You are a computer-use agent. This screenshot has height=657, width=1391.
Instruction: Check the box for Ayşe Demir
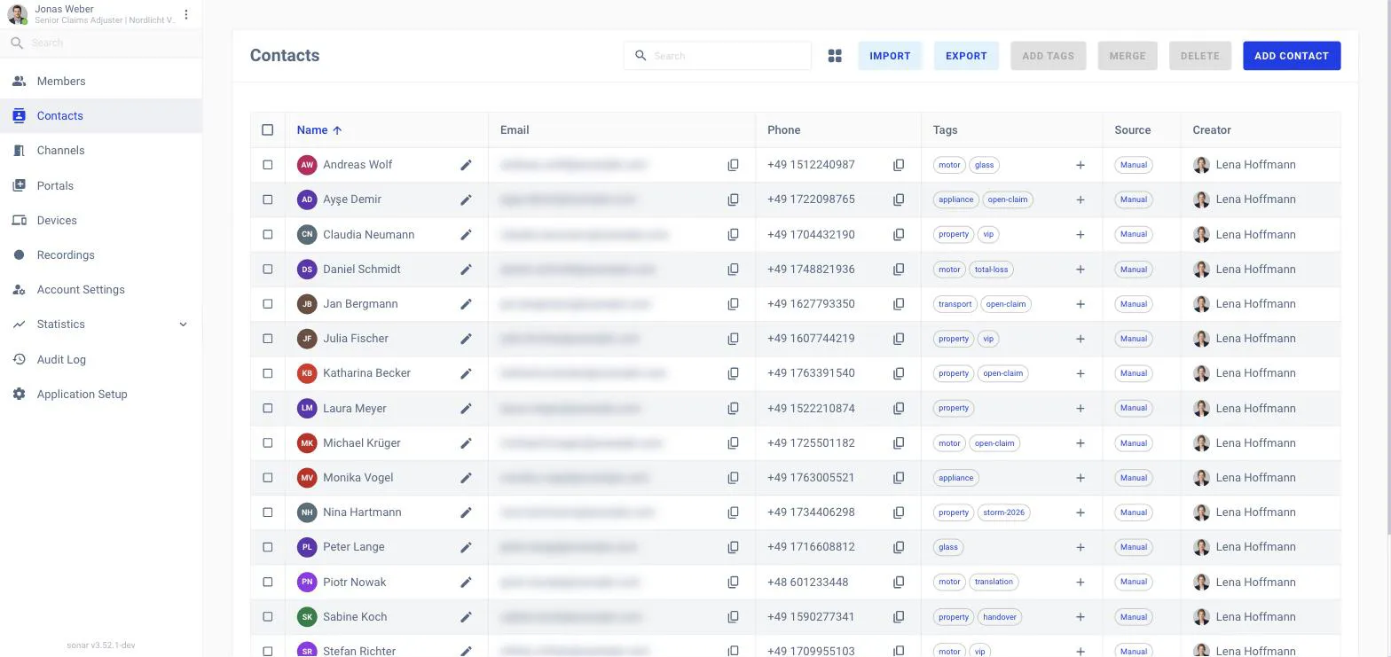coord(268,199)
